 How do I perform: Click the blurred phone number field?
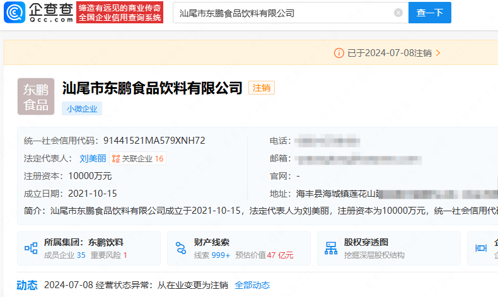point(327,141)
